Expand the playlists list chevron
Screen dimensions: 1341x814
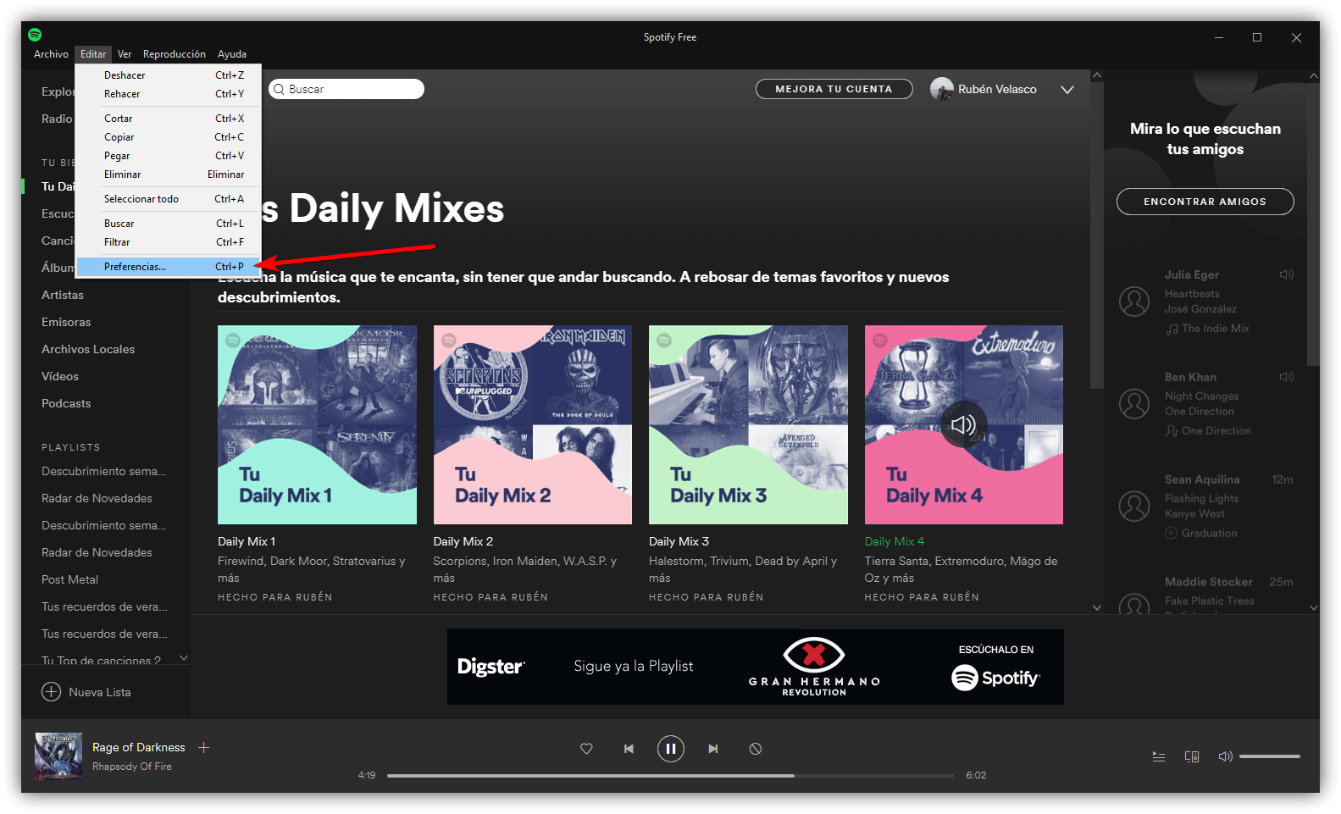[184, 658]
